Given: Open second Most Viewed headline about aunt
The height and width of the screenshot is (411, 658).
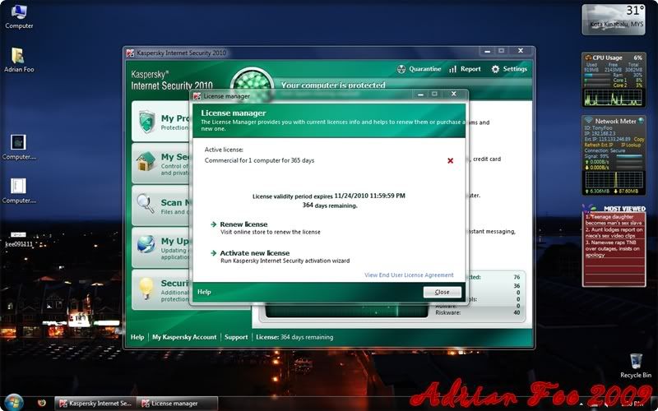Looking at the screenshot, I should pyautogui.click(x=613, y=233).
